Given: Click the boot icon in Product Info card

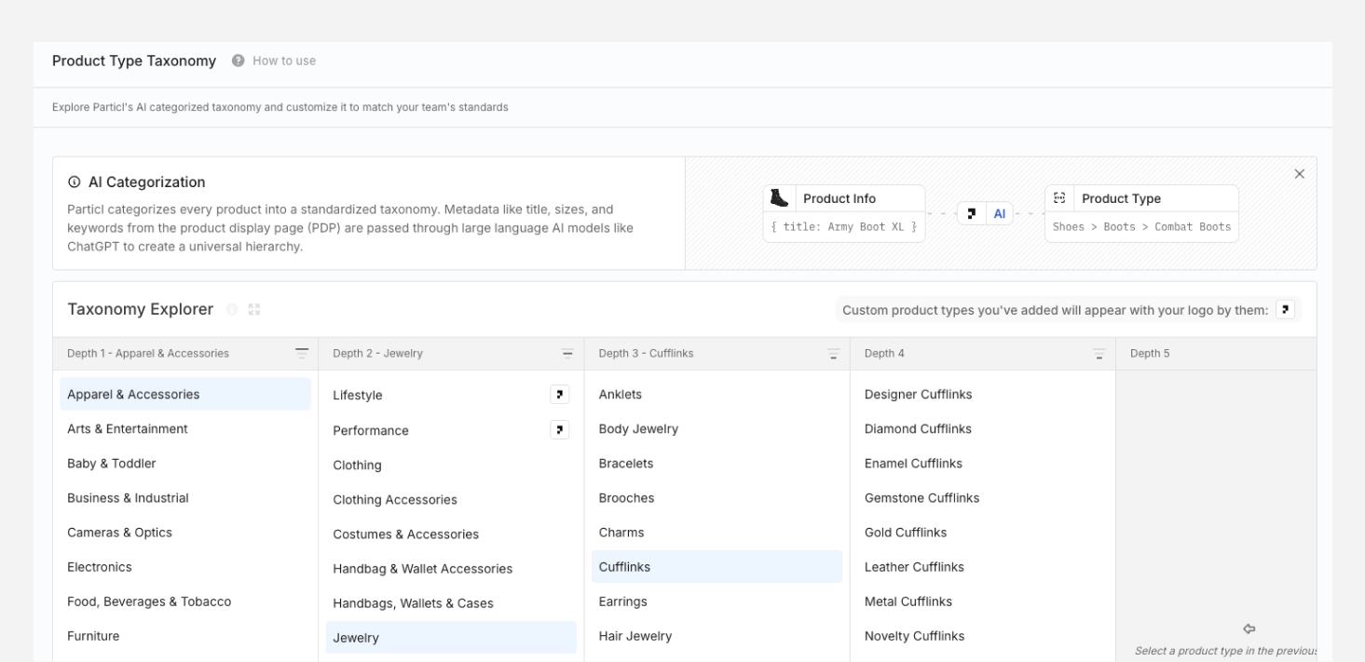Looking at the screenshot, I should (x=779, y=198).
